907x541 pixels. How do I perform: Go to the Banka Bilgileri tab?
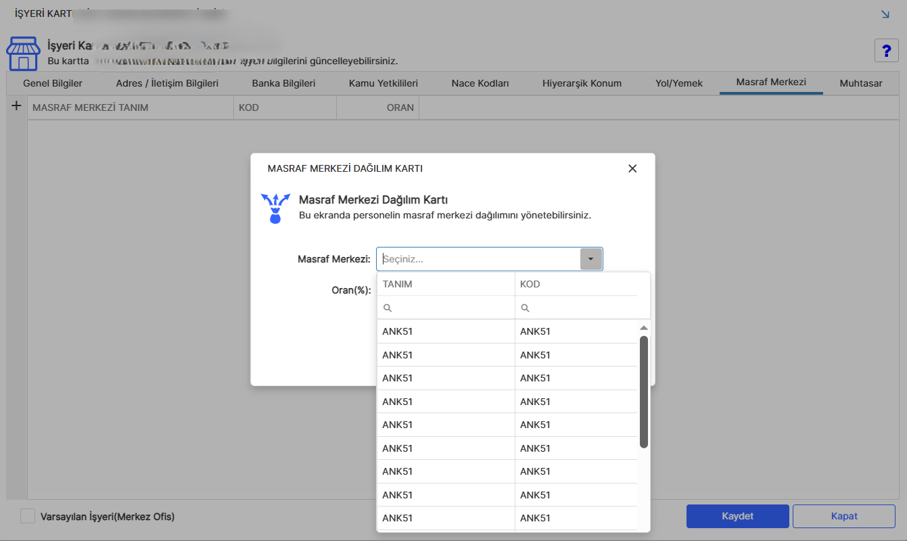pos(284,83)
